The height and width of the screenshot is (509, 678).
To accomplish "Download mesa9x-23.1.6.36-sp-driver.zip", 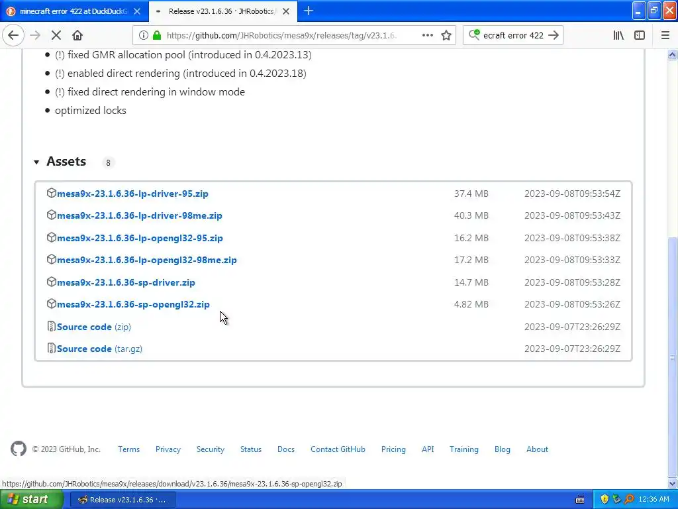I will tap(126, 282).
